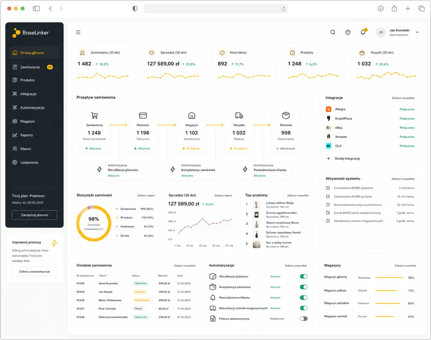This screenshot has width=431, height=340.
Task: Toggle the hamburger menu icon
Action: click(78, 32)
